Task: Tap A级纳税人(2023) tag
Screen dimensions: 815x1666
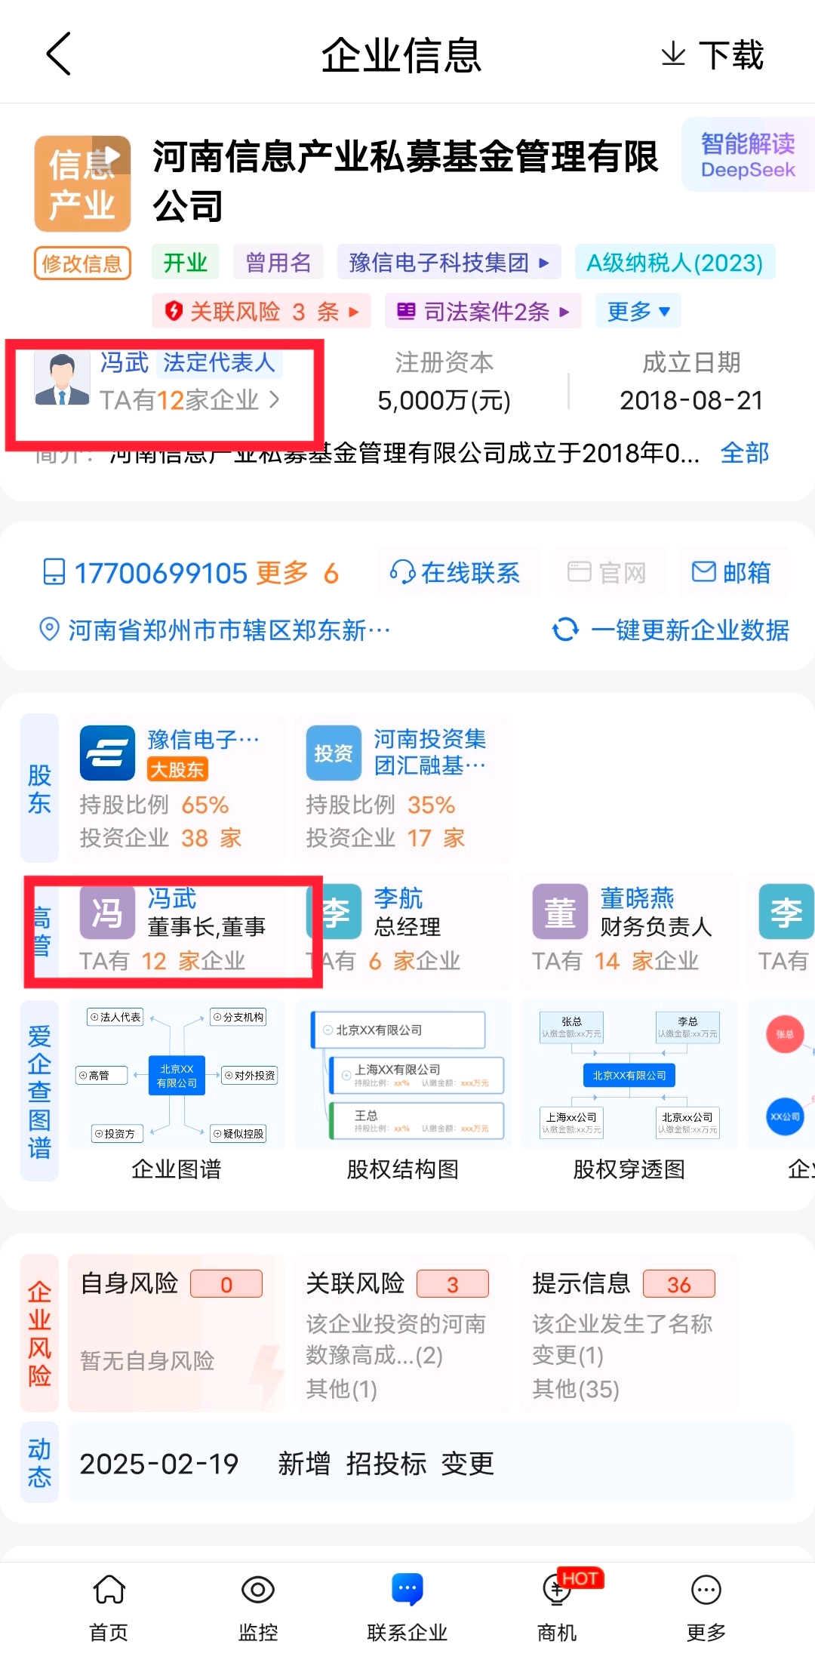Action: (x=675, y=263)
